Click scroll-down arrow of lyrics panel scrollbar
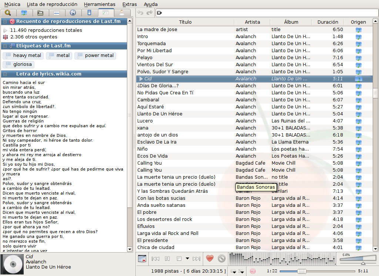Viewport: 379px width, 276px height. point(130,249)
